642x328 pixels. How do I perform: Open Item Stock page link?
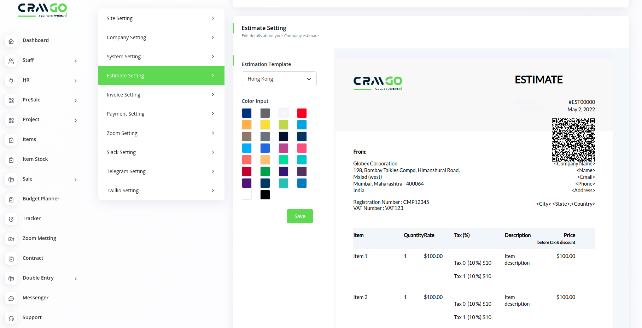pyautogui.click(x=35, y=159)
